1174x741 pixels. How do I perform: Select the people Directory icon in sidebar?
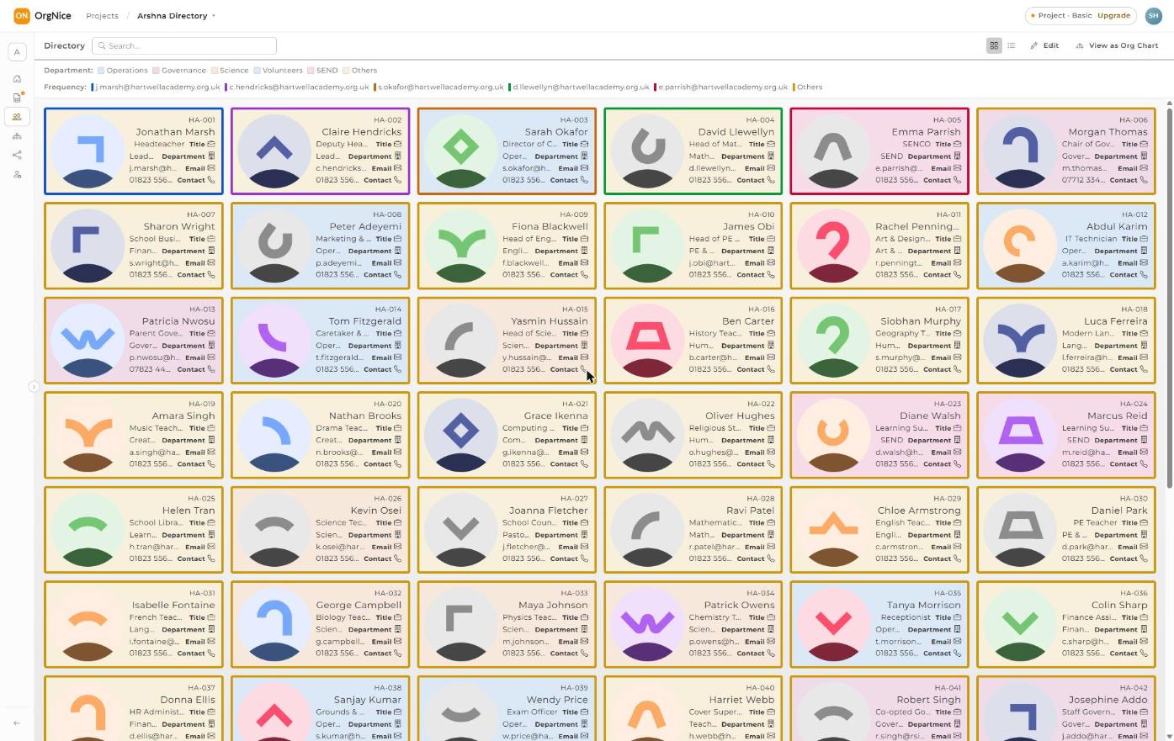17,117
